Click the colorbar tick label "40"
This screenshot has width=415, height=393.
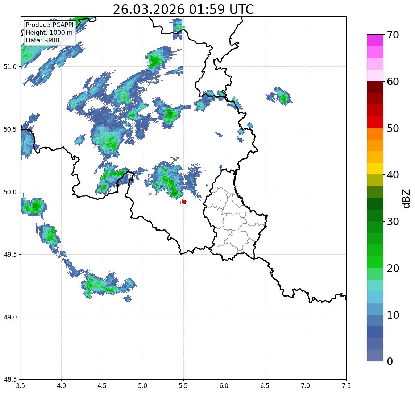(393, 175)
